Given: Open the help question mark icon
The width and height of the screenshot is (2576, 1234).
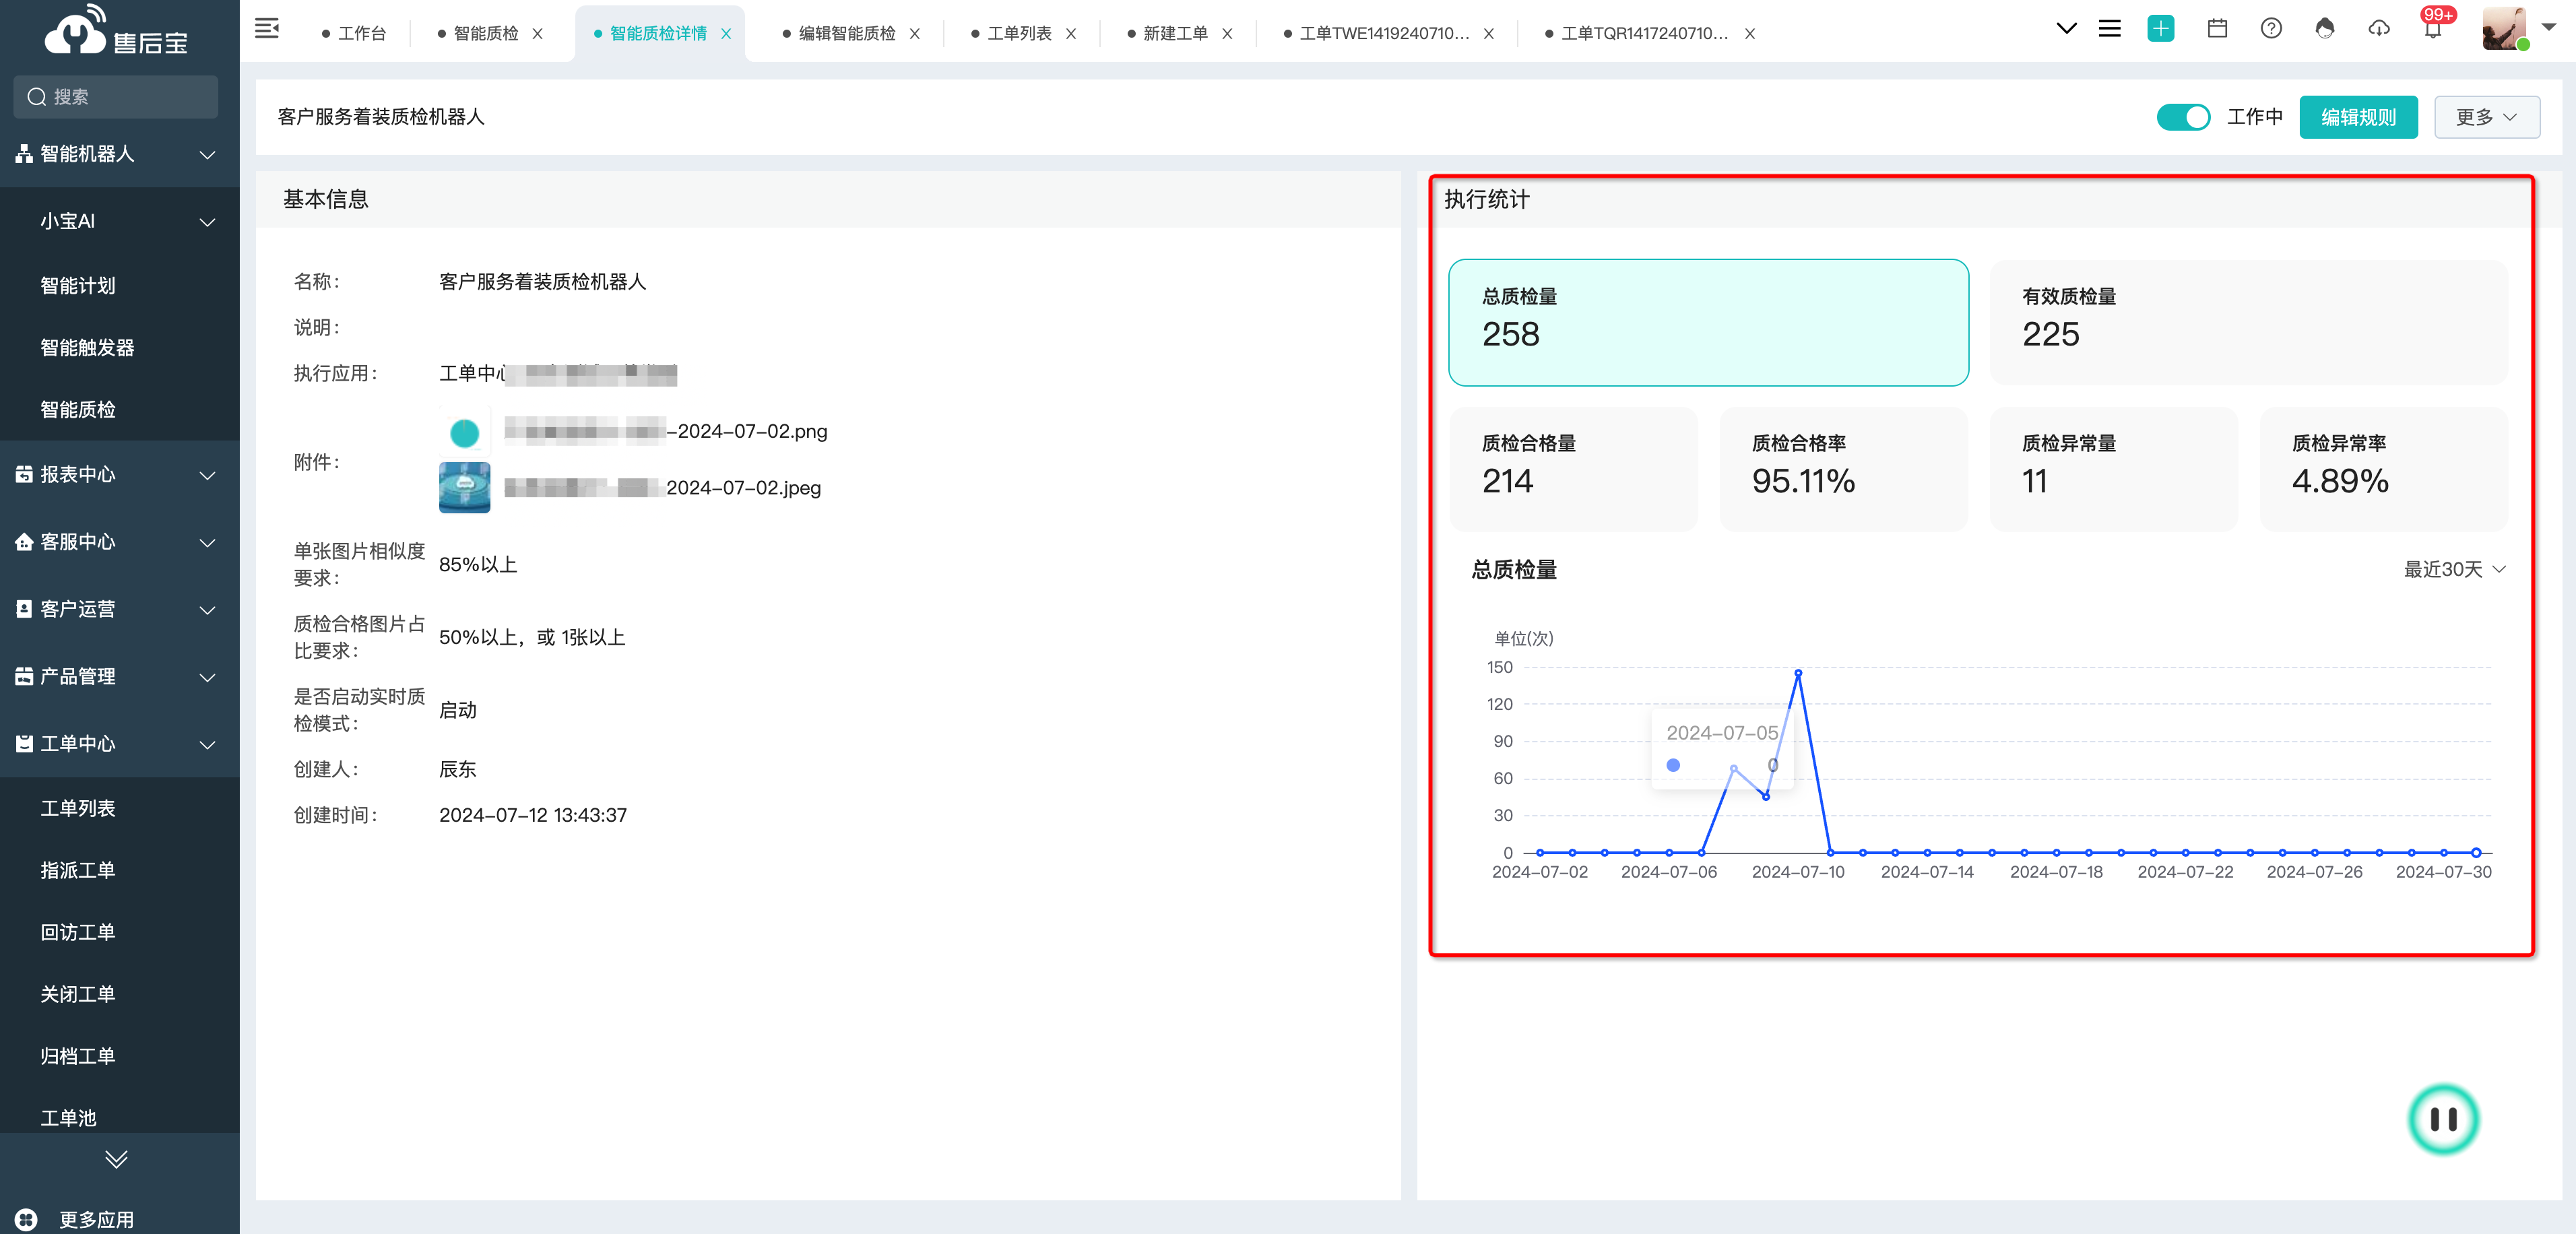Looking at the screenshot, I should pos(2271,29).
